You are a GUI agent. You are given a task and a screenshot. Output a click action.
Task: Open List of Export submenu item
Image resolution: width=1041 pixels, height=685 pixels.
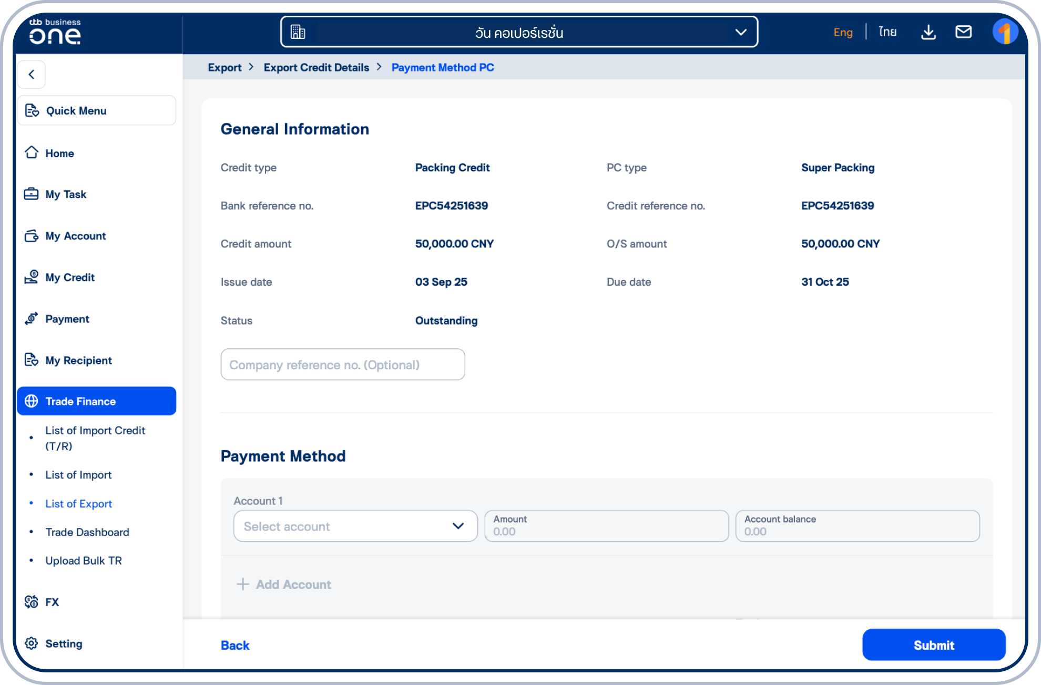79,504
